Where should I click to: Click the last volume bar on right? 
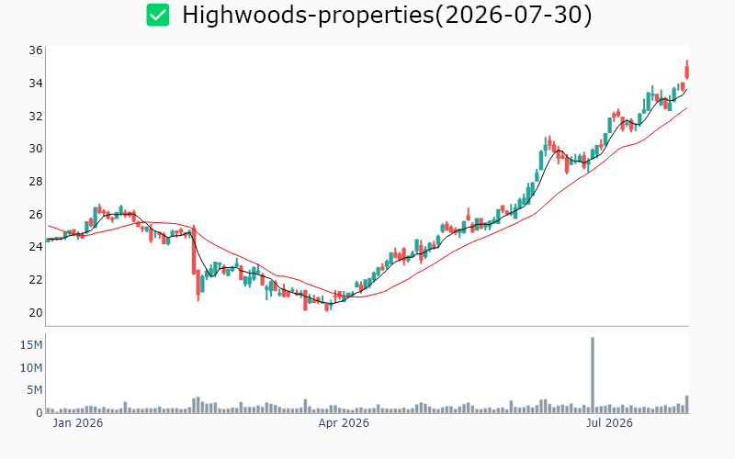tap(686, 404)
